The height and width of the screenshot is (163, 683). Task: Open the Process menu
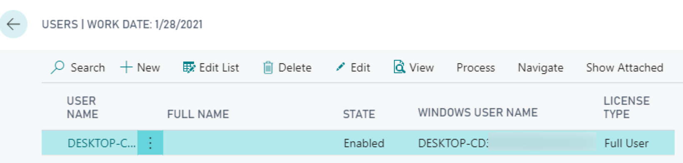(476, 67)
